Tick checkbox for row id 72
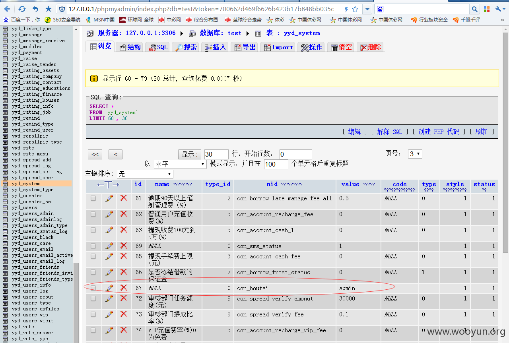This screenshot has height=343, width=509. pyautogui.click(x=93, y=298)
